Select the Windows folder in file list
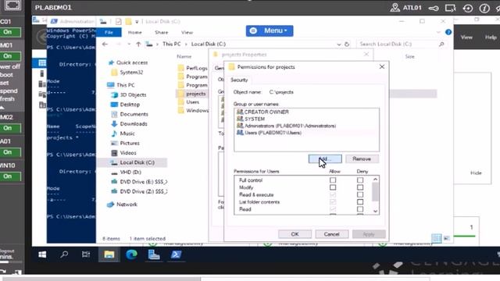This screenshot has width=500, height=281. click(193, 111)
